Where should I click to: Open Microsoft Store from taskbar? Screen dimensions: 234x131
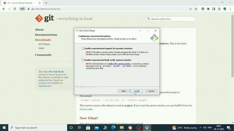click(88, 128)
